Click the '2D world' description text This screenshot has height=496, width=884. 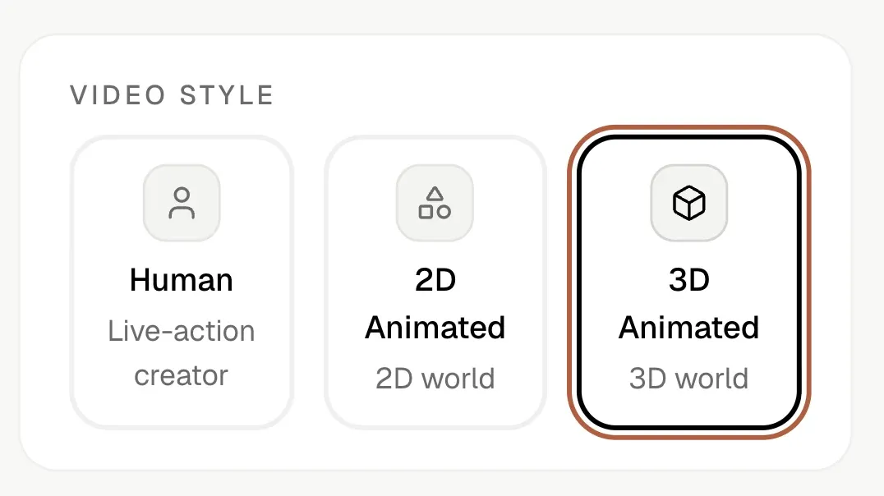[x=435, y=379]
